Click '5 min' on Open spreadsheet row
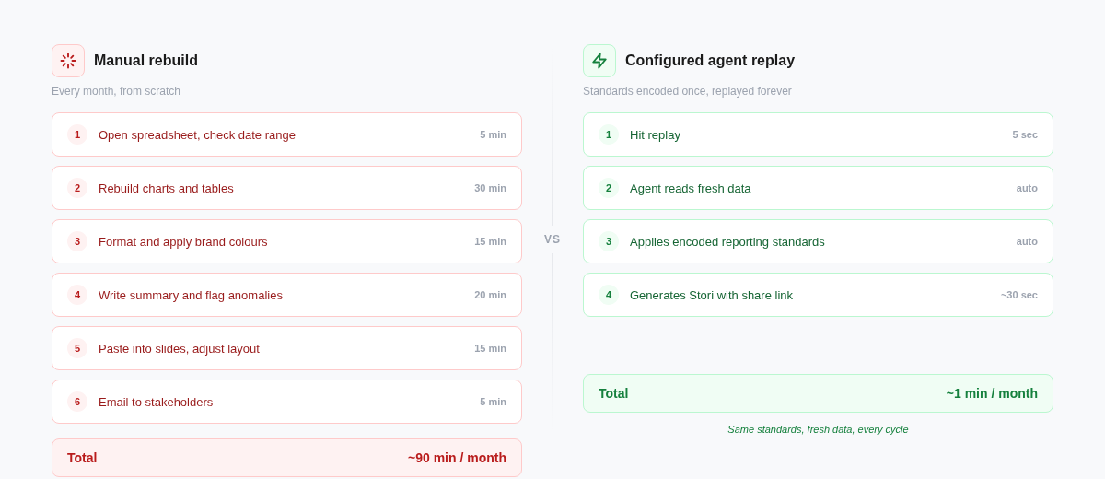Viewport: 1105px width, 479px height. (x=493, y=134)
